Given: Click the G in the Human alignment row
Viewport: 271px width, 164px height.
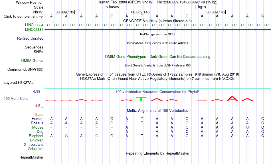Looking at the screenshot, I should [112, 119].
